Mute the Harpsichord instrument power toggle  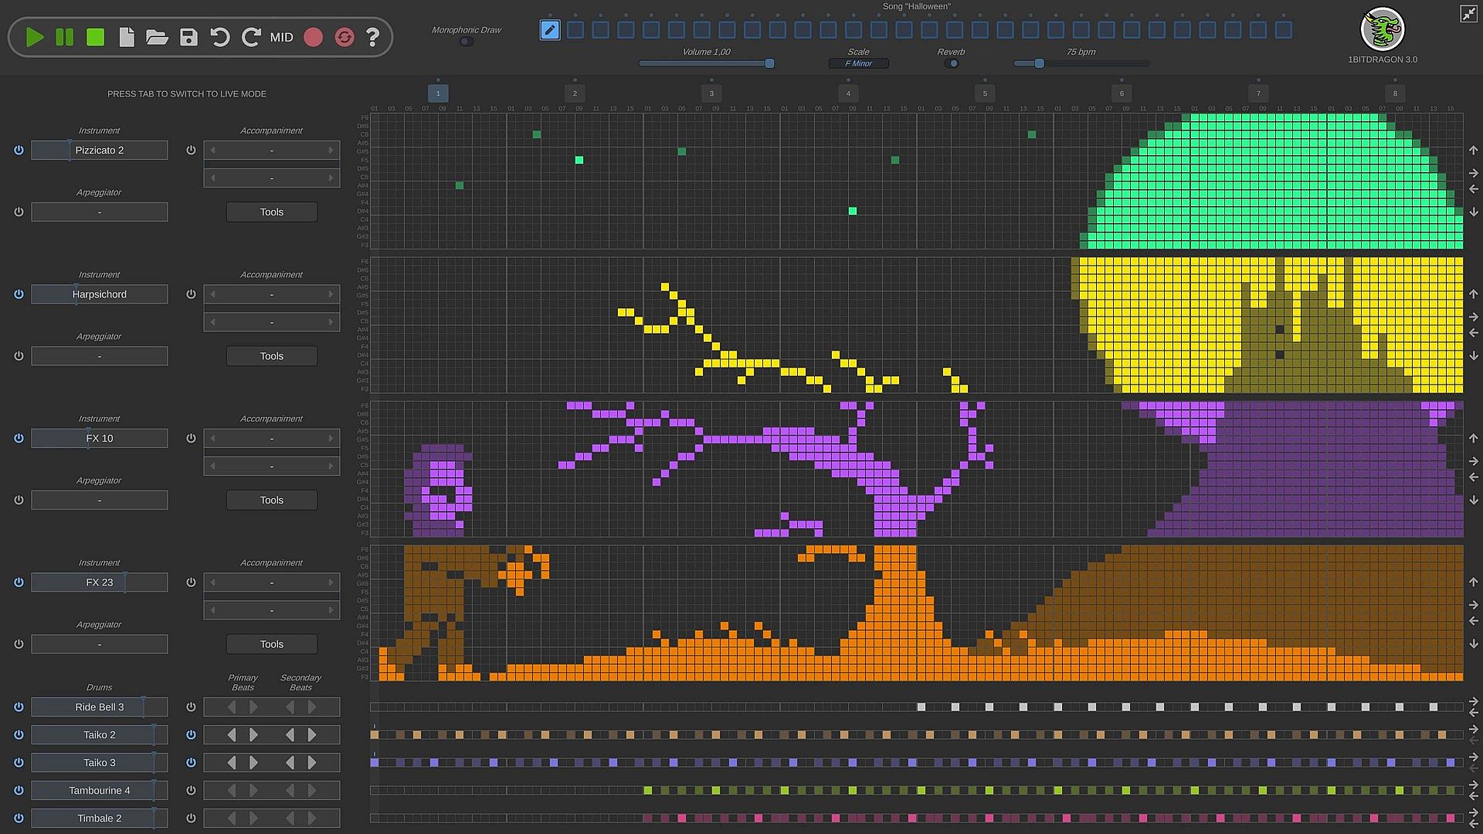[x=19, y=294]
